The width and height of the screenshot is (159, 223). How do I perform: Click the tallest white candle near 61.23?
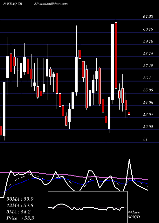tap(113, 62)
